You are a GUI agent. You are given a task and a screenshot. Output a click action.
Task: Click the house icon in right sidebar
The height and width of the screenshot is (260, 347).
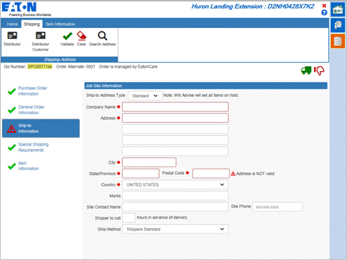click(x=338, y=10)
